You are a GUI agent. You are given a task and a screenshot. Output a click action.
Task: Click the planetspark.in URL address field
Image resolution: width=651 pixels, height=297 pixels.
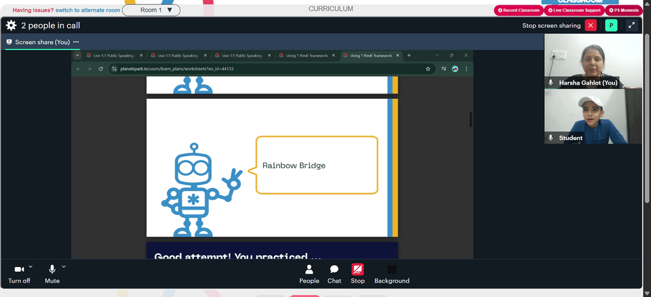271,69
